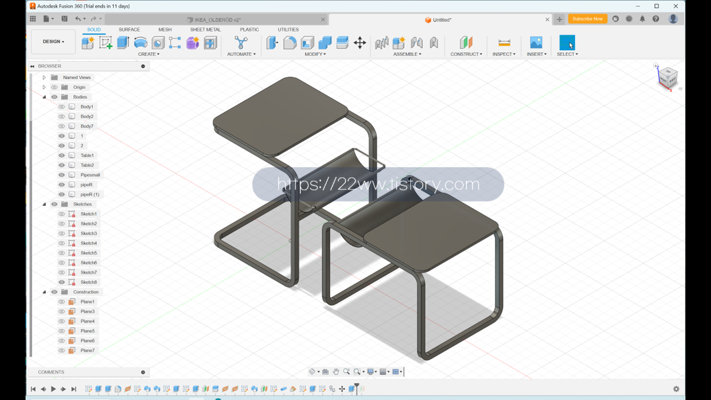Image resolution: width=711 pixels, height=400 pixels.
Task: Select the New Component tool
Action: coord(88,43)
